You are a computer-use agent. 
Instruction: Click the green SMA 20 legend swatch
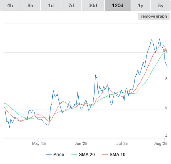(74, 155)
